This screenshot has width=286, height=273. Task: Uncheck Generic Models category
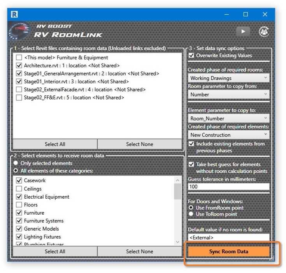click(x=19, y=229)
